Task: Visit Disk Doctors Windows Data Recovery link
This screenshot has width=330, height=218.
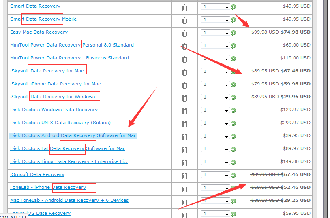Action: click(x=54, y=110)
